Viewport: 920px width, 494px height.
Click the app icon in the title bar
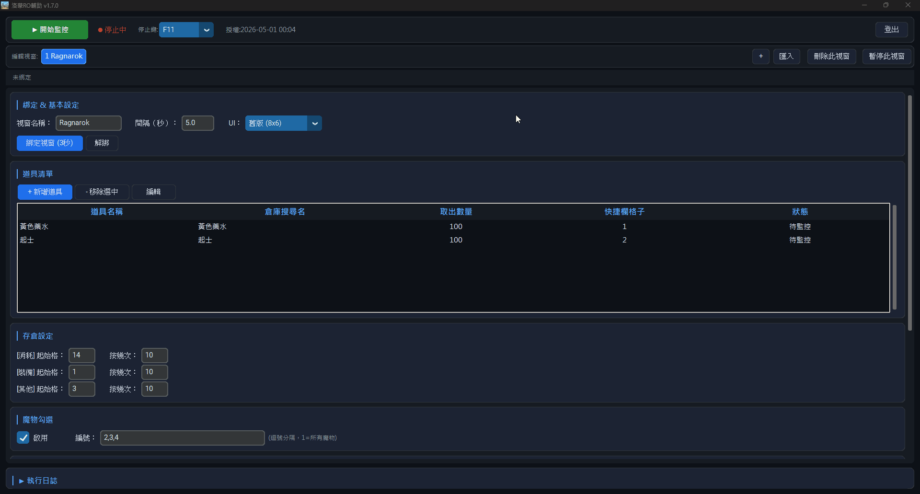(5, 5)
